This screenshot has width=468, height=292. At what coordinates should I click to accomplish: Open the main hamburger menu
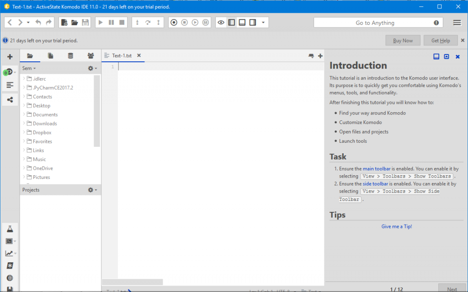pos(457,23)
